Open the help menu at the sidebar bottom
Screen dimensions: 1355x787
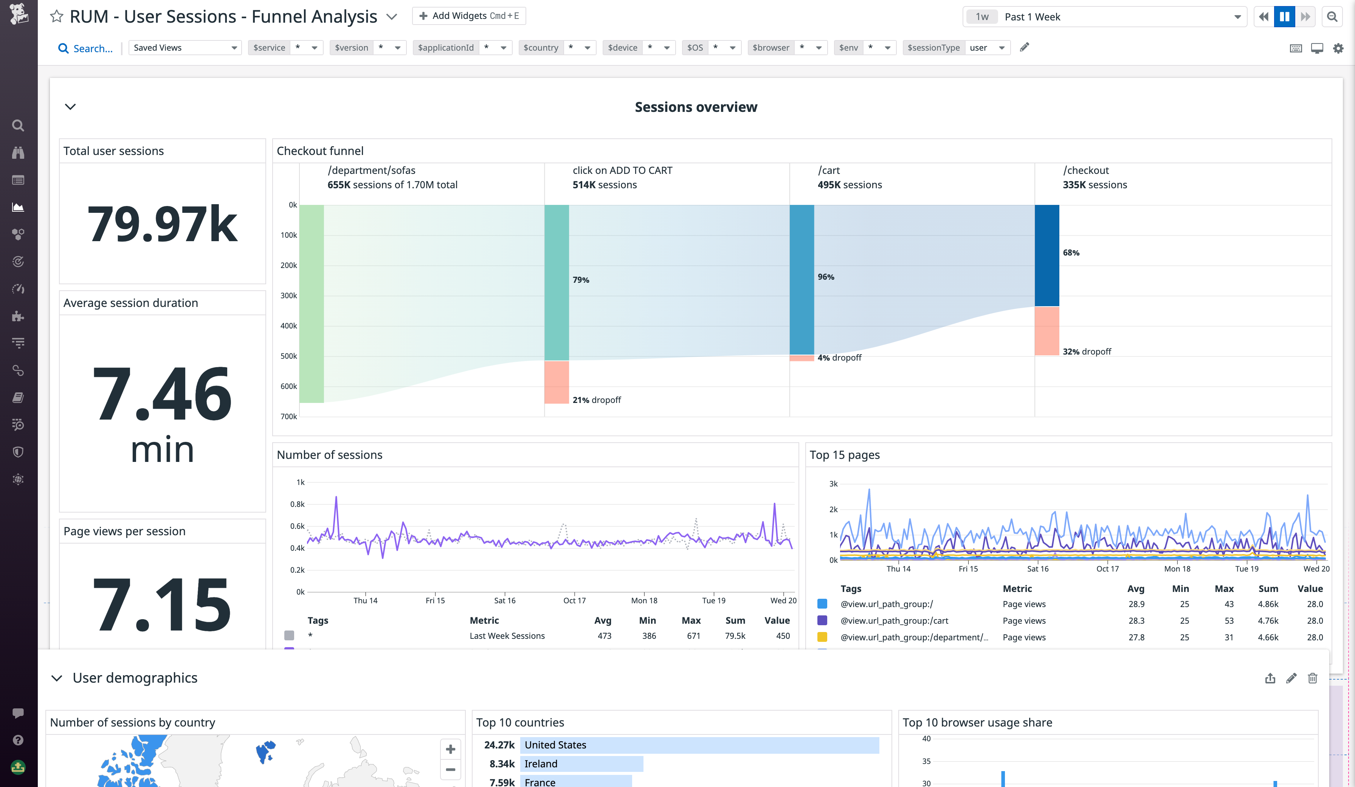pyautogui.click(x=18, y=740)
